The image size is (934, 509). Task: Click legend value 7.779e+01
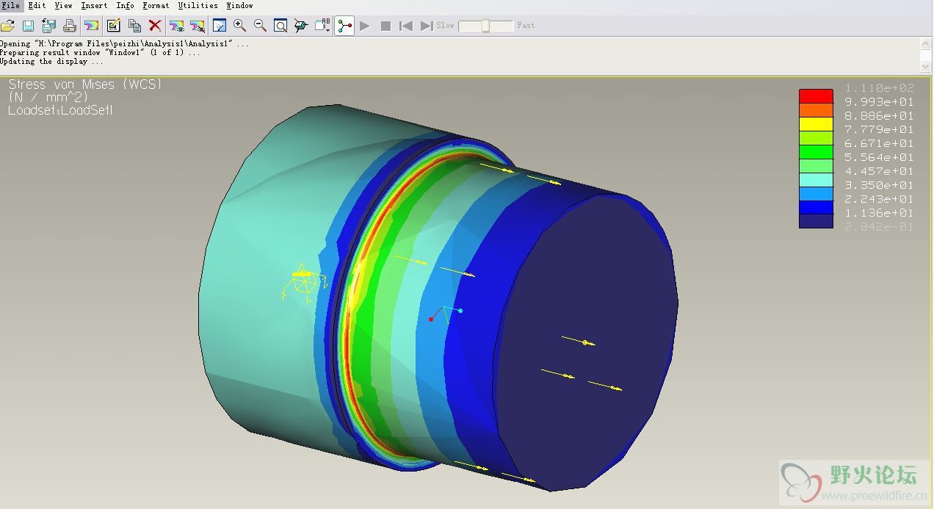pyautogui.click(x=880, y=130)
